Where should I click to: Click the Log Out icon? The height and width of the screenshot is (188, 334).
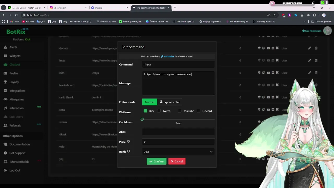tap(5, 171)
